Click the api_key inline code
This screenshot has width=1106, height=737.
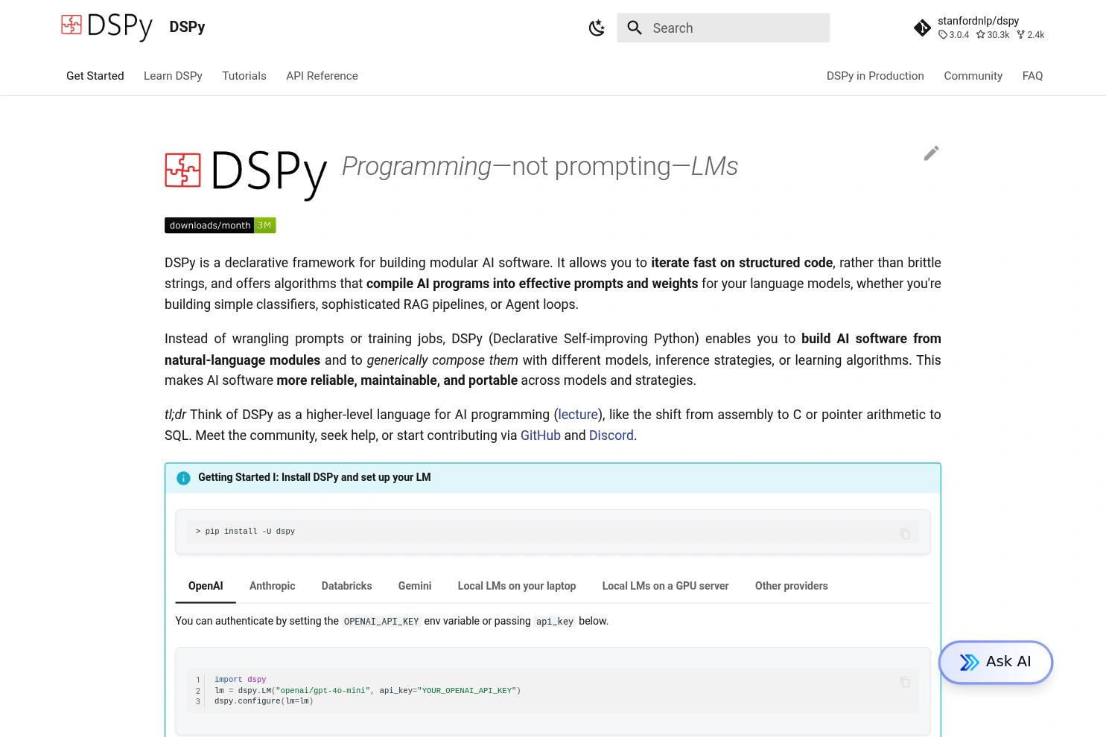pyautogui.click(x=555, y=622)
